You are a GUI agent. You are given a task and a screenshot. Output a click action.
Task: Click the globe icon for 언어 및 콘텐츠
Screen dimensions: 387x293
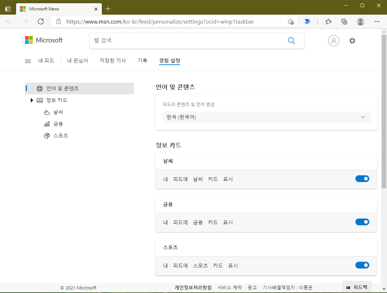pos(40,88)
